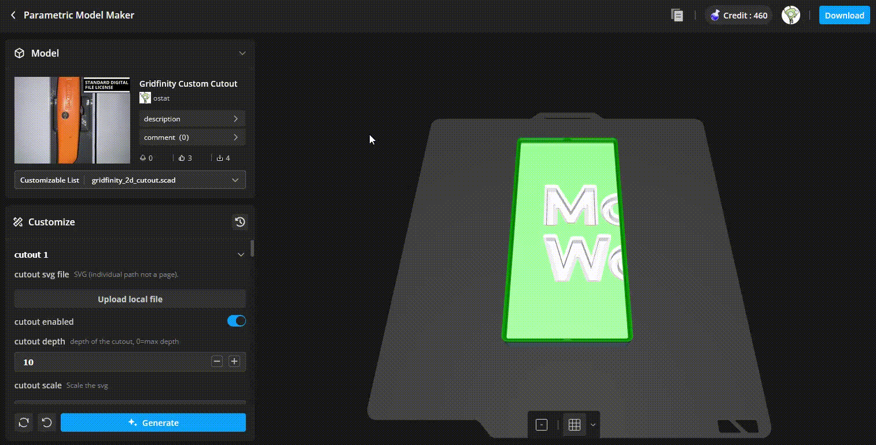This screenshot has height=445, width=876.
Task: Click the Customize history restore icon
Action: (x=240, y=221)
